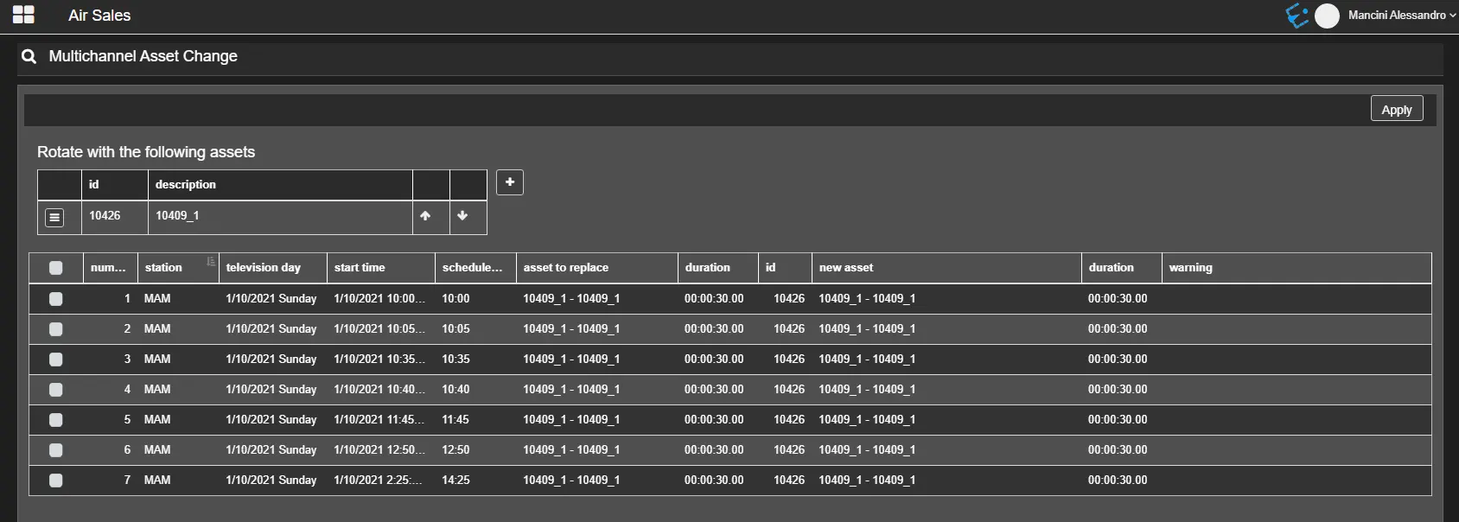Sort by start time column header
Image resolution: width=1459 pixels, height=522 pixels.
(x=360, y=268)
